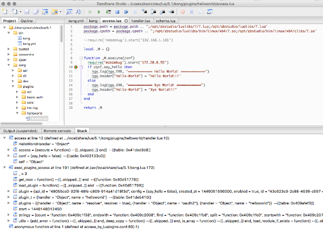Open the handler.lua editor tab

pyautogui.click(x=141, y=21)
